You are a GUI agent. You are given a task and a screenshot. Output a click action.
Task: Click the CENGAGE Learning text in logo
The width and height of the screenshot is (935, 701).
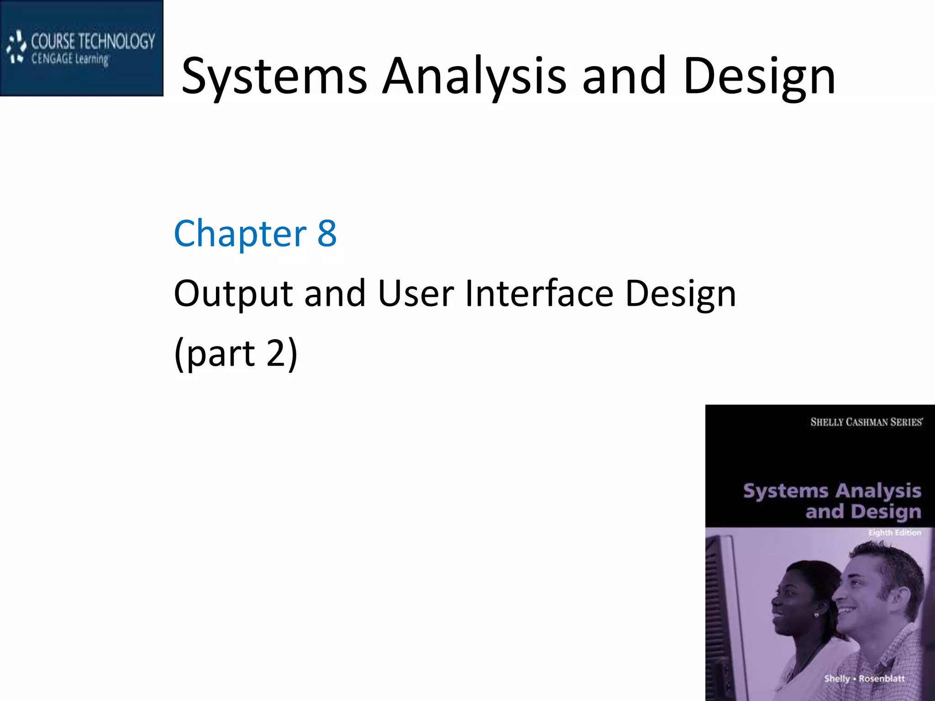[x=69, y=59]
